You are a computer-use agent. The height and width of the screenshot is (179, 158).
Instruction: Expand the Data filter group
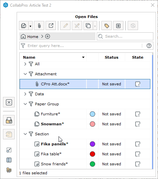click(x=25, y=94)
